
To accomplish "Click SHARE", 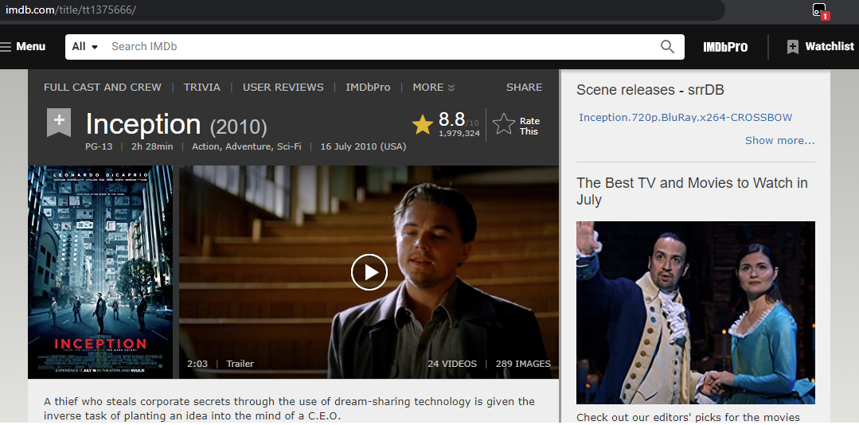I will coord(525,87).
